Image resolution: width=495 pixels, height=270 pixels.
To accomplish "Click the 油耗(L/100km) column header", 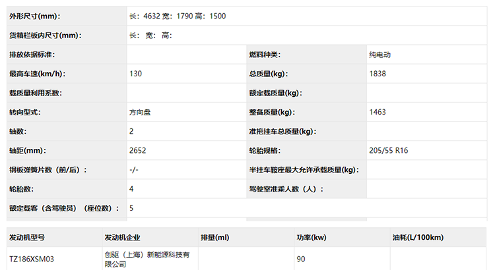I will (418, 238).
